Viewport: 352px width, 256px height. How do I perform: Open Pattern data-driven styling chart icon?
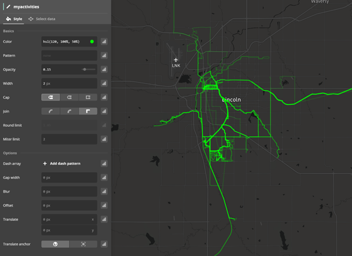104,56
